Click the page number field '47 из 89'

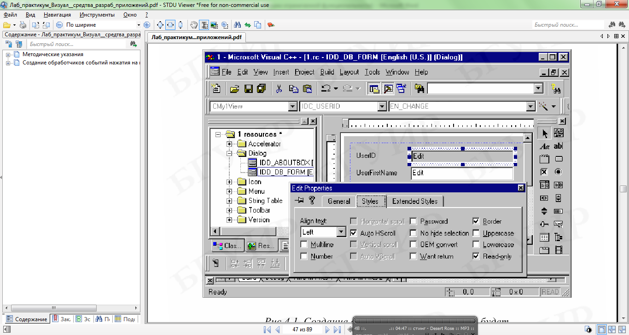(x=302, y=329)
